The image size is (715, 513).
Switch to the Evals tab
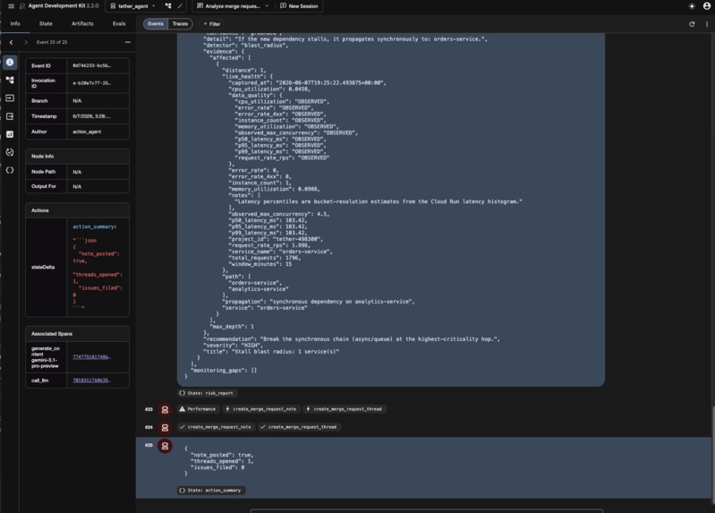point(119,24)
